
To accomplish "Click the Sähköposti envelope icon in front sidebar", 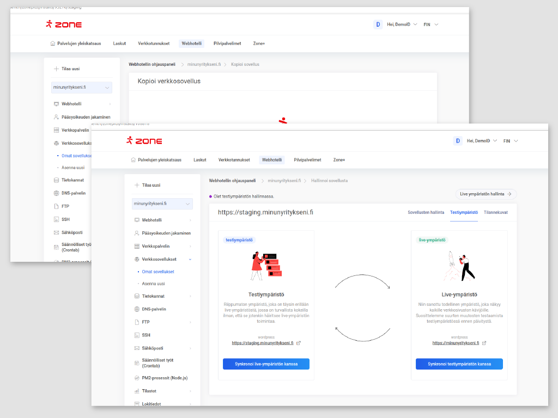I will (x=137, y=348).
